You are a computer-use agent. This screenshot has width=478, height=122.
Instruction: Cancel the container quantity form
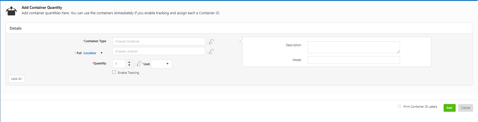(465, 108)
